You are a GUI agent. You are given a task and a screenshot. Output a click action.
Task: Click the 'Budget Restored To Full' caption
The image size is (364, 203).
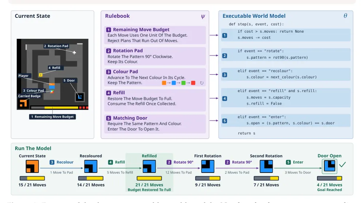(x=149, y=190)
